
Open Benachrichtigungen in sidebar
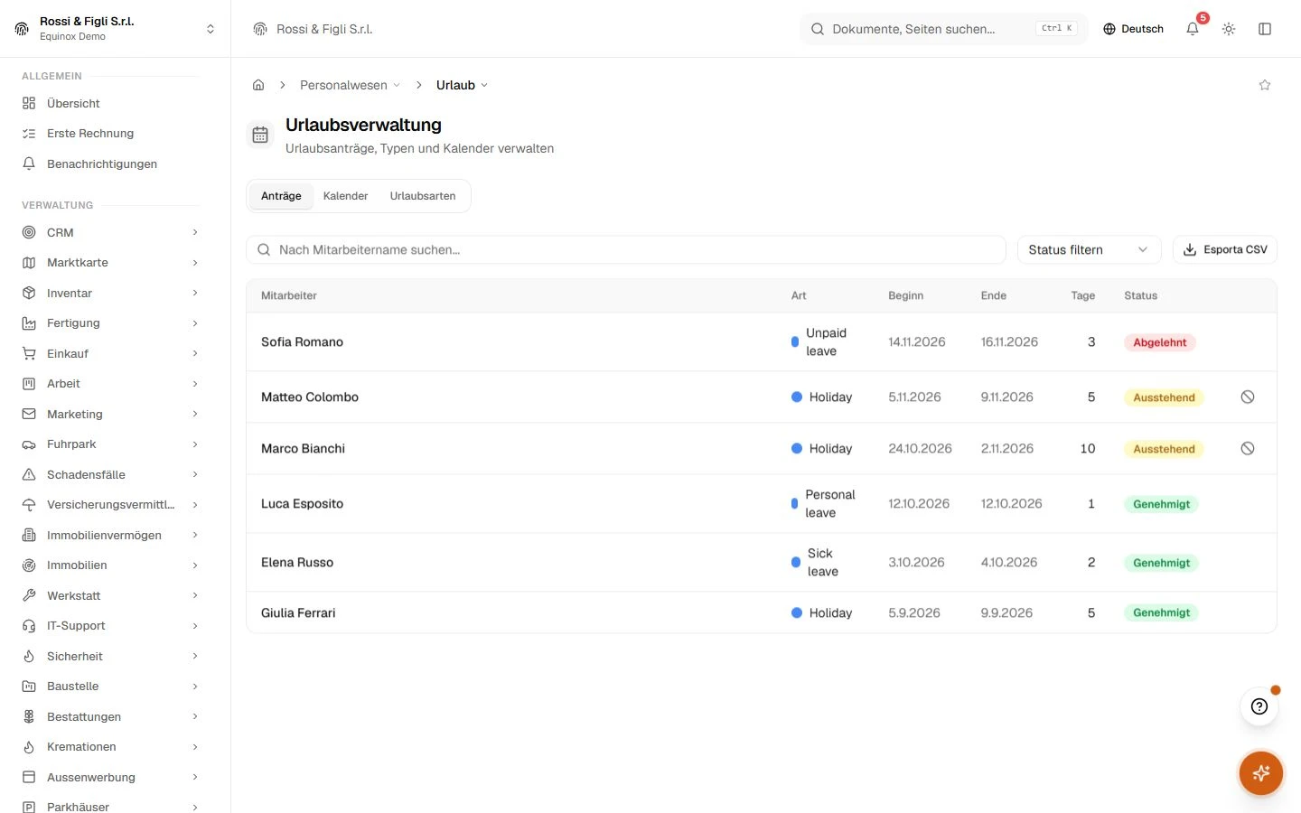coord(108,164)
